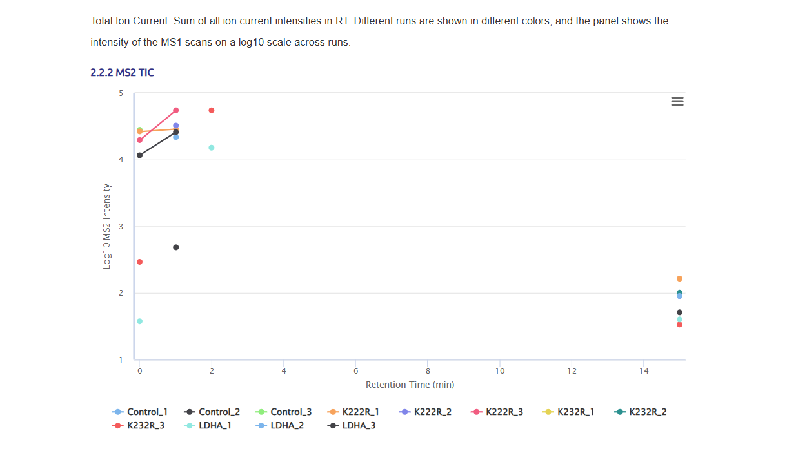Select the black point near intensity 2.7

[x=176, y=247]
